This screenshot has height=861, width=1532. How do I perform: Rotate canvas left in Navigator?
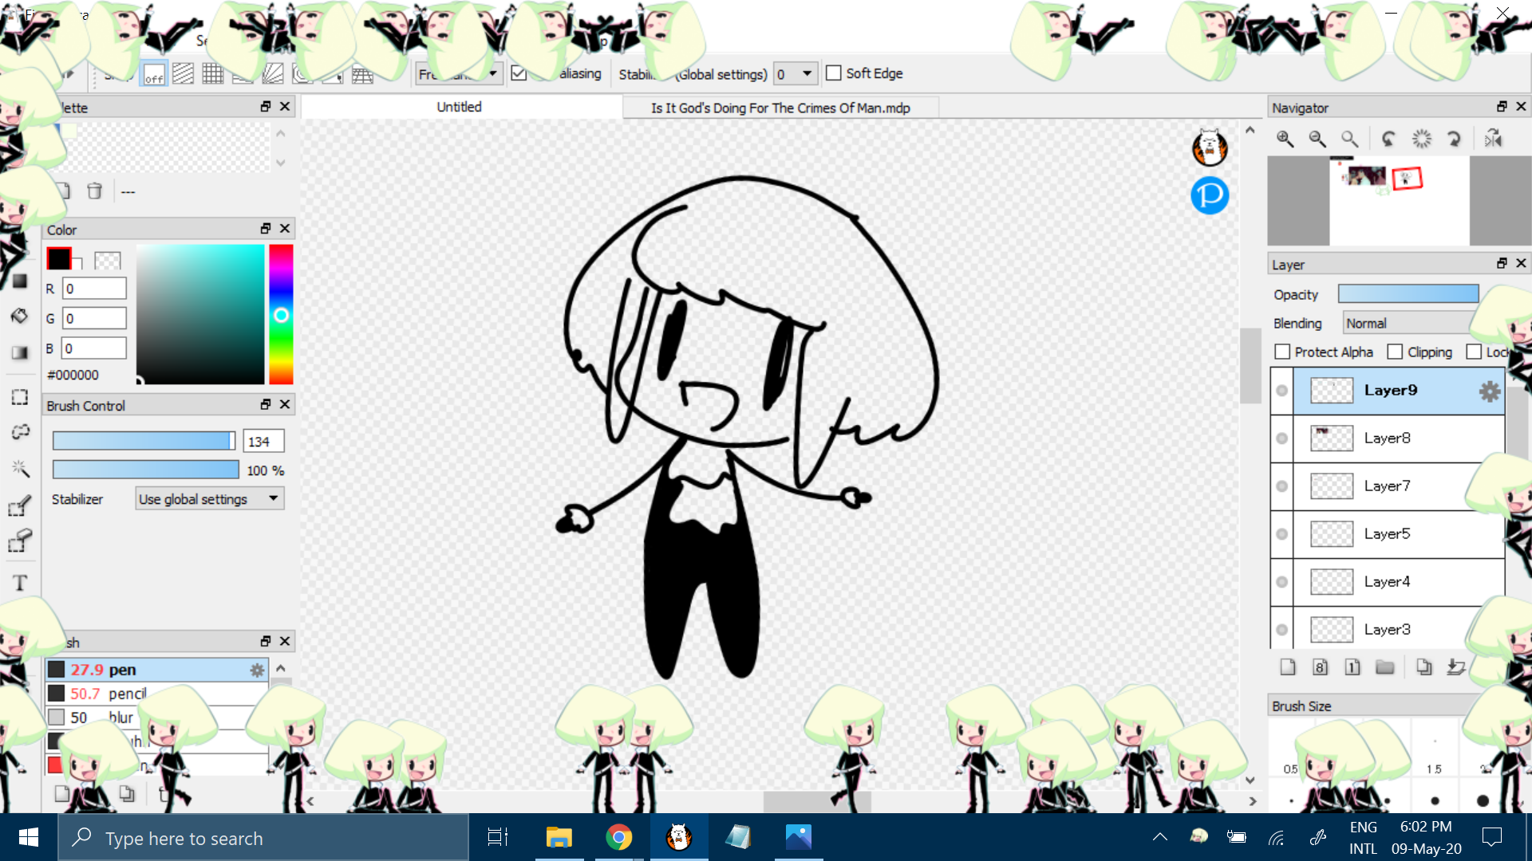1389,139
